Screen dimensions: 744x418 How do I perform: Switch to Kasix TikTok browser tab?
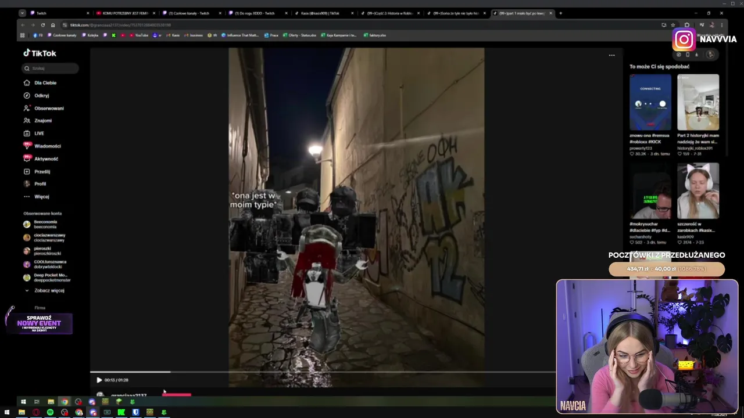click(x=323, y=13)
